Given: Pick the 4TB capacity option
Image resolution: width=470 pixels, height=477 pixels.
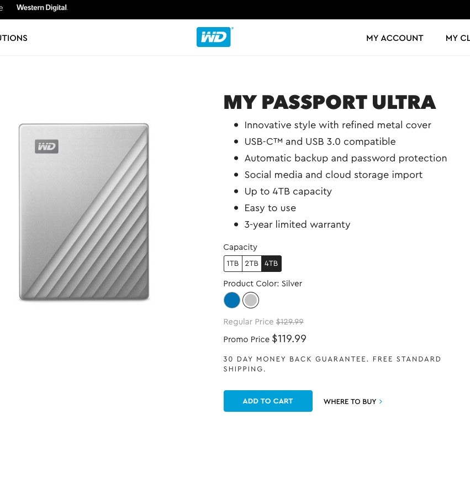Looking at the screenshot, I should (x=271, y=264).
